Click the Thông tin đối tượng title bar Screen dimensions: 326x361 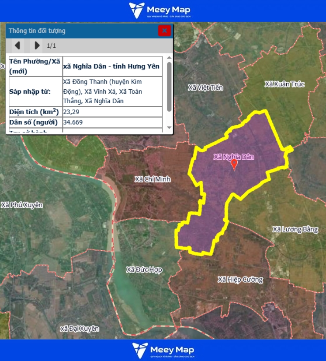pyautogui.click(x=79, y=31)
